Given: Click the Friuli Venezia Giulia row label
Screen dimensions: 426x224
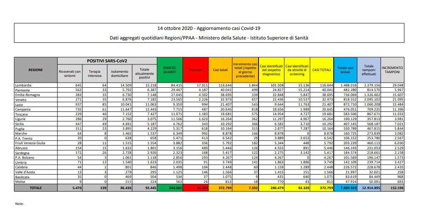Looking at the screenshot, I should 30,143.
